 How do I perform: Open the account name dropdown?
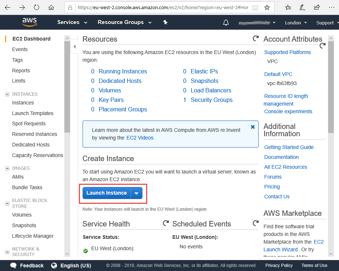point(257,23)
